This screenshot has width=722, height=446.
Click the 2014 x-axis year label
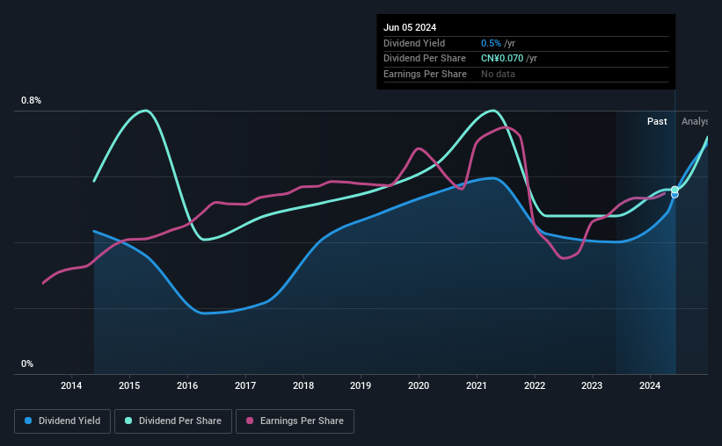71,385
